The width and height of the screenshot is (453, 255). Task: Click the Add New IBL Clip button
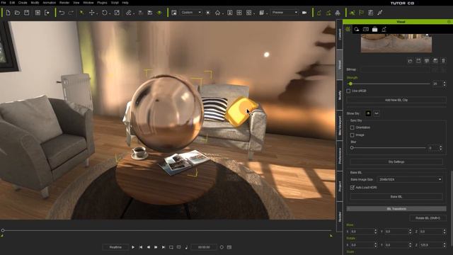pyautogui.click(x=396, y=100)
